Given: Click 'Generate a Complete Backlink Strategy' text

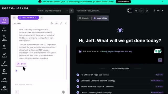Looking at the screenshot, I should pos(98,81).
